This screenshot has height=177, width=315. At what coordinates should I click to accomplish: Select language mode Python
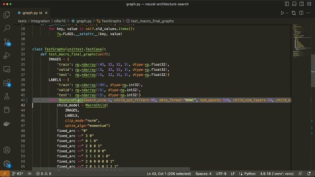pyautogui.click(x=248, y=174)
